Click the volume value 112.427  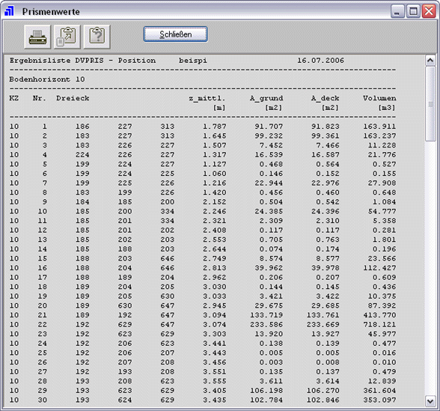click(379, 268)
